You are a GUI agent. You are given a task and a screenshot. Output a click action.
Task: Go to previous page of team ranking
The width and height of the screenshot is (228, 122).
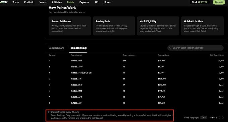pyautogui.click(x=219, y=118)
